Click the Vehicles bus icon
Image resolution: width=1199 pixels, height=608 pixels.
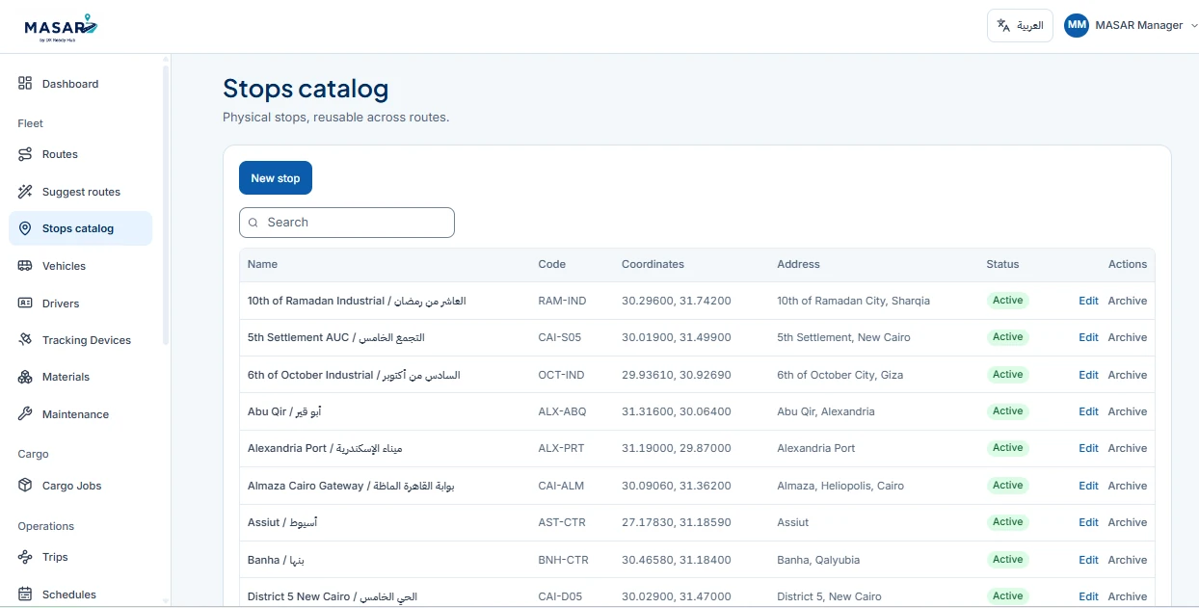(x=25, y=266)
